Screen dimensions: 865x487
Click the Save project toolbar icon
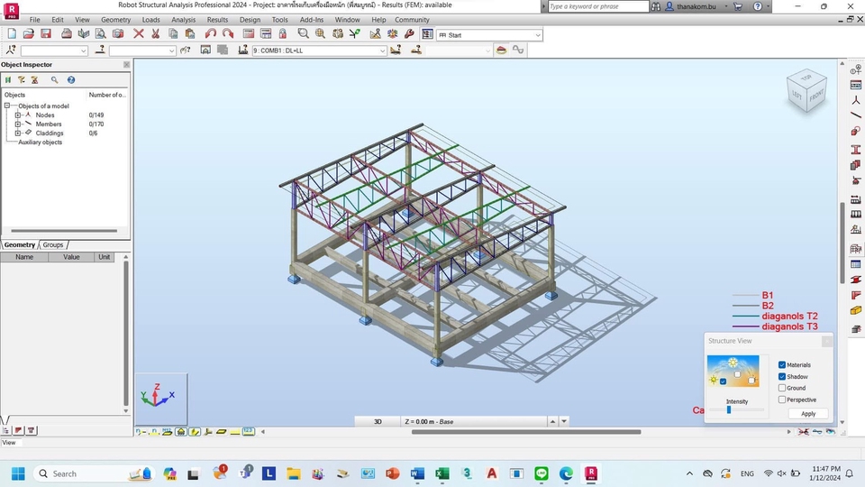(46, 34)
